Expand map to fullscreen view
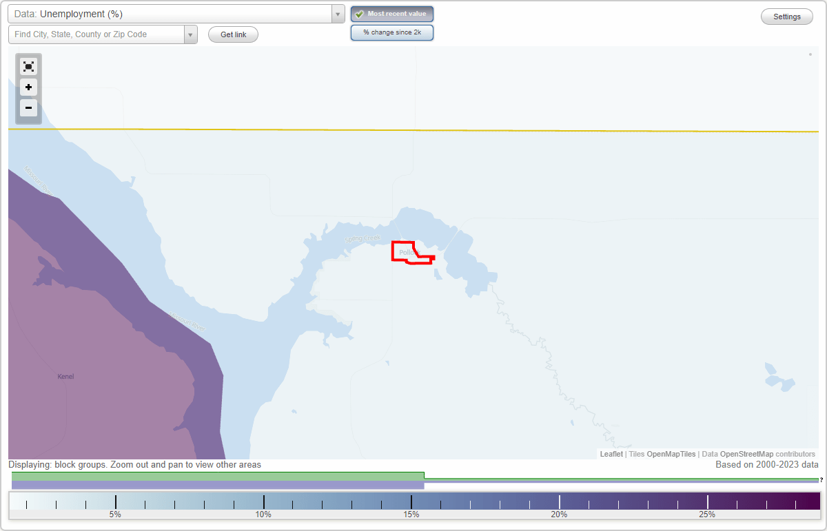827x531 pixels. [28, 66]
